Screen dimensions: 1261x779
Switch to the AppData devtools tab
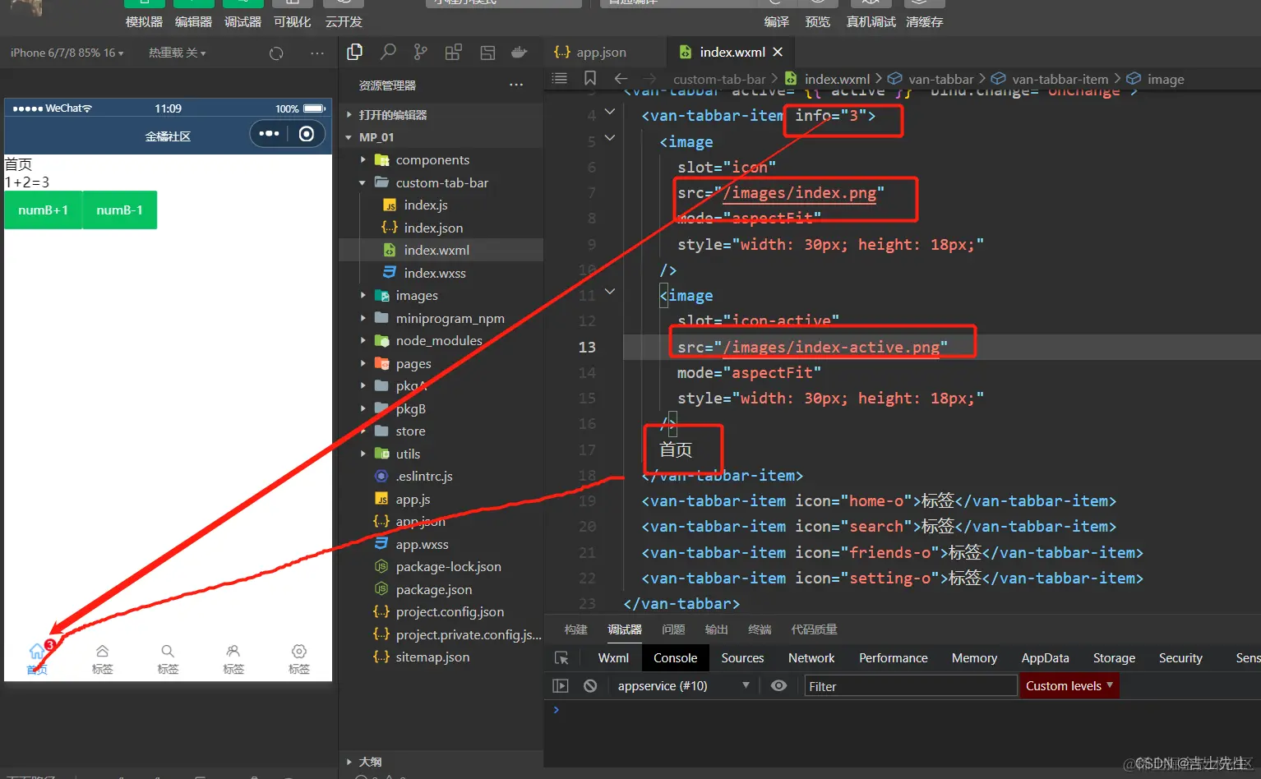[1045, 658]
